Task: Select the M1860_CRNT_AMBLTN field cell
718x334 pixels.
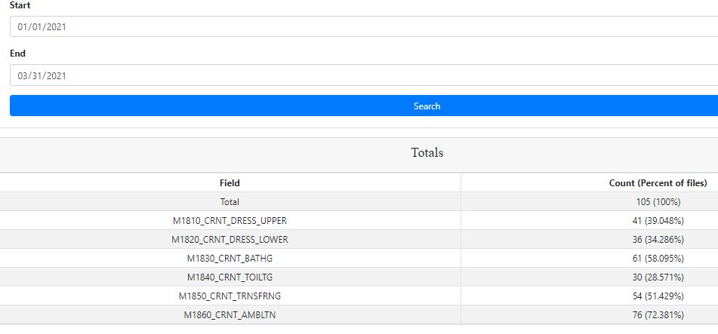Action: pyautogui.click(x=230, y=315)
